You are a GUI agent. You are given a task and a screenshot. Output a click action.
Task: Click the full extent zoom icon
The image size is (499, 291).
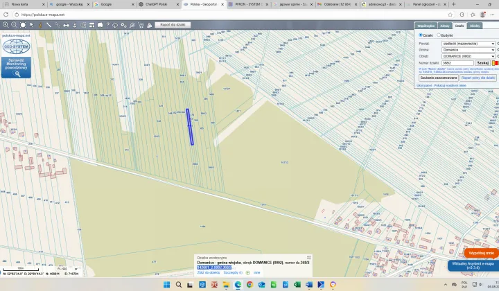click(22, 25)
